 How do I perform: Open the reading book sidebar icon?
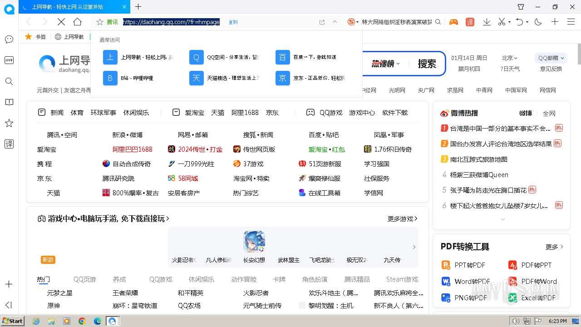tap(9, 102)
